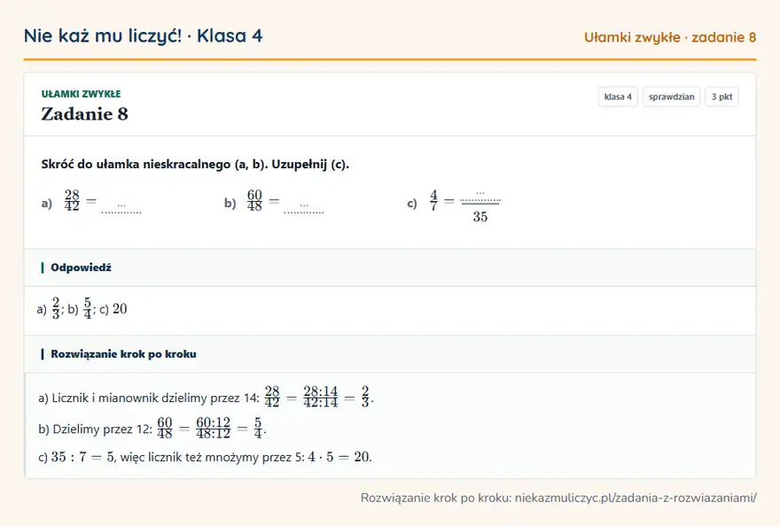Click the dotted numerator blank above 35
This screenshot has height=526, width=780.
(x=480, y=196)
